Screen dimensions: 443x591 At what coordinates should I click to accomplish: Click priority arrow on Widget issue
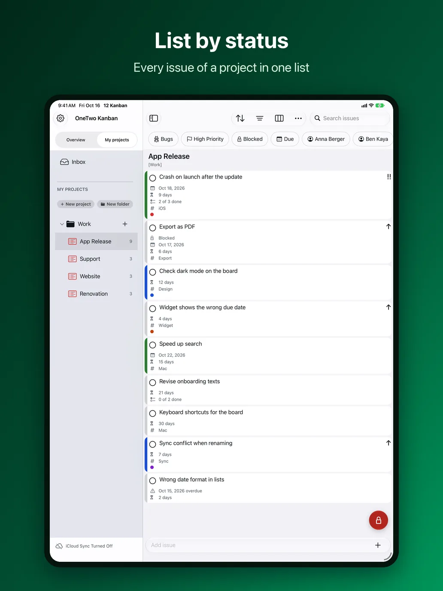point(388,307)
